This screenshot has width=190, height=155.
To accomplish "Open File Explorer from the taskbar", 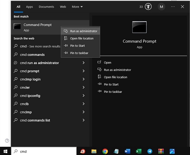I will (x=94, y=151).
